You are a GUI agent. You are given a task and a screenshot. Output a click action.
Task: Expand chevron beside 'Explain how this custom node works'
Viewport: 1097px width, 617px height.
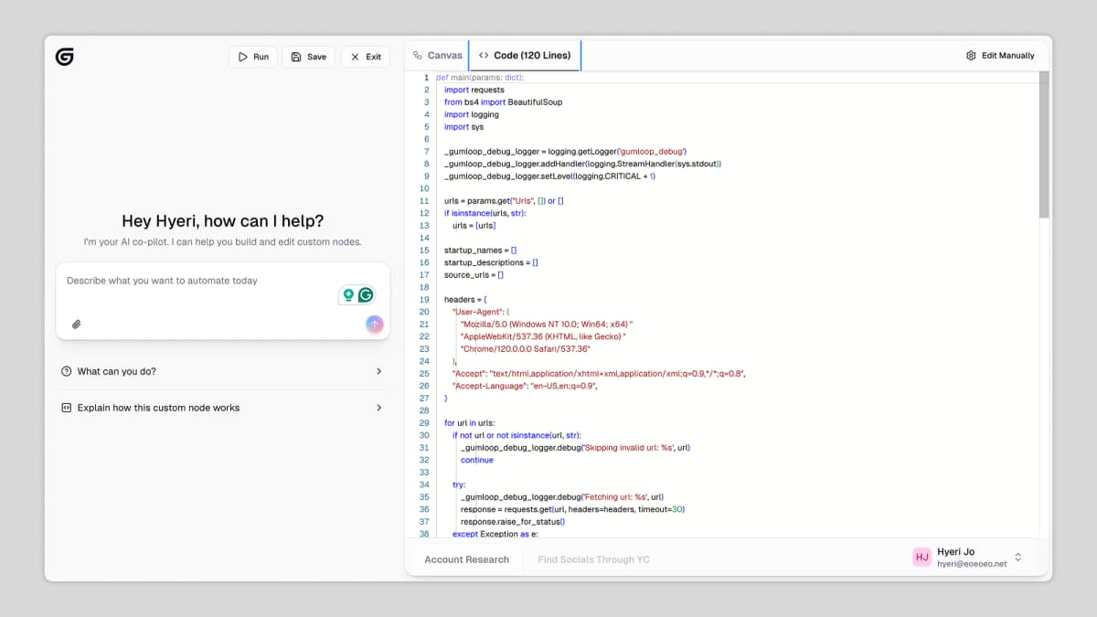pos(378,408)
